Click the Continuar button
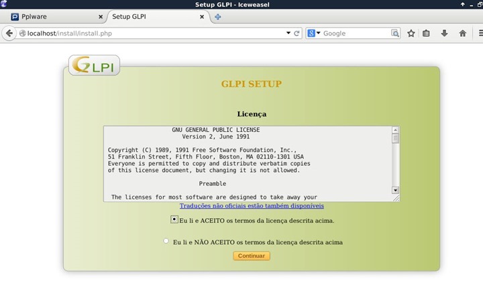483x291 pixels. pos(252,256)
